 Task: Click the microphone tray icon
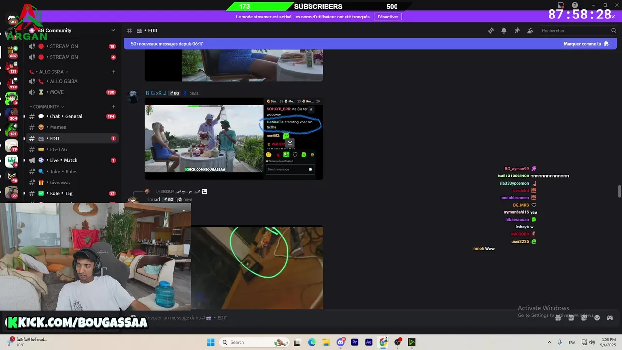(x=560, y=342)
